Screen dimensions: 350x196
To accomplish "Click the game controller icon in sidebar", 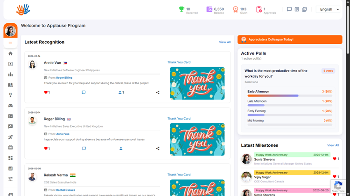I will (10, 106).
